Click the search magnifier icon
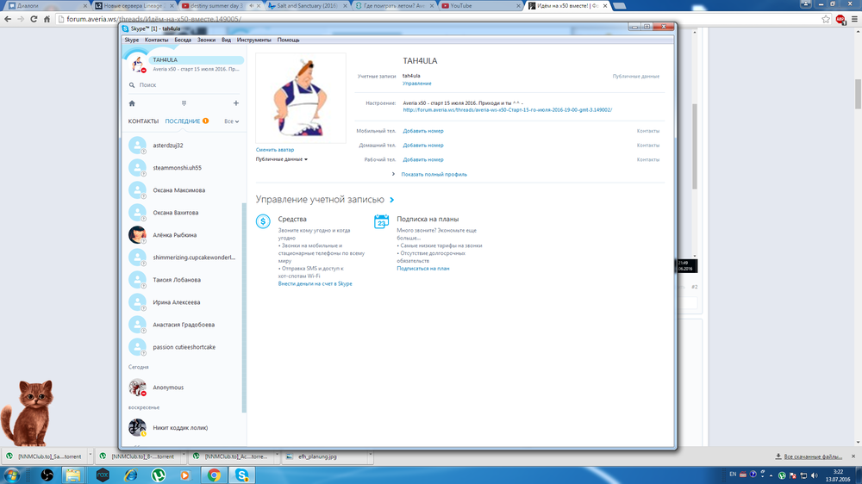The height and width of the screenshot is (484, 862). (132, 85)
